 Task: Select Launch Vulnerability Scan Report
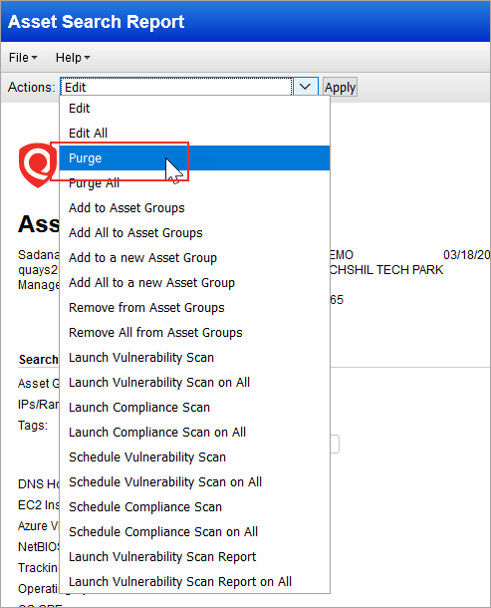click(x=194, y=557)
